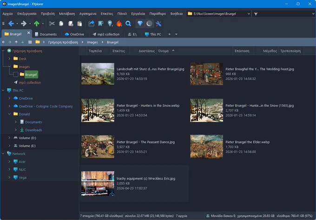Click the flame Hotlist icon
Viewport: 316px width, 220px height.
119,24
